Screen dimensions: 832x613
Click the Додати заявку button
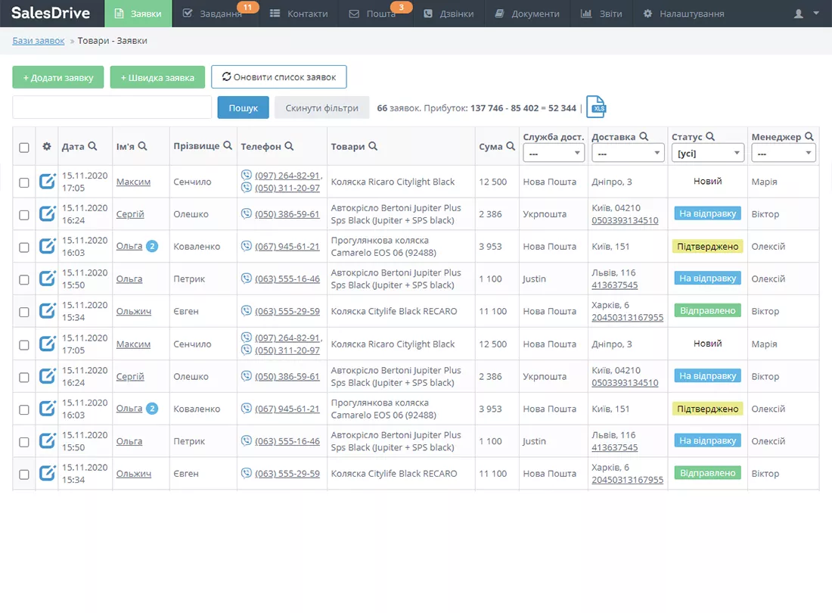pos(57,77)
